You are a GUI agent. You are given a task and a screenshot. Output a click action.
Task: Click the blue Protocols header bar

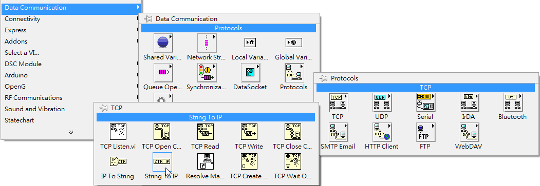pos(228,28)
